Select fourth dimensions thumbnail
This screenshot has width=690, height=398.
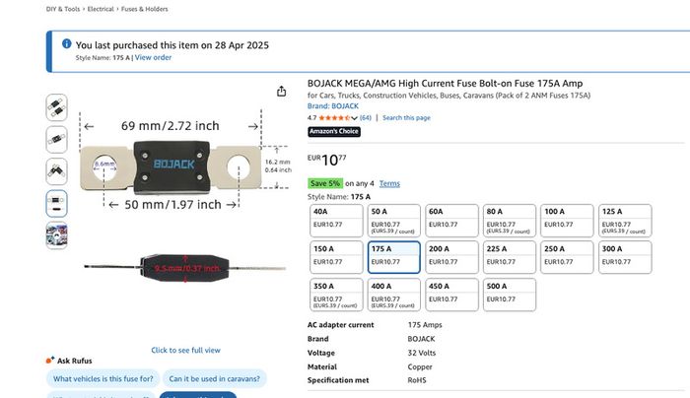[x=57, y=204]
